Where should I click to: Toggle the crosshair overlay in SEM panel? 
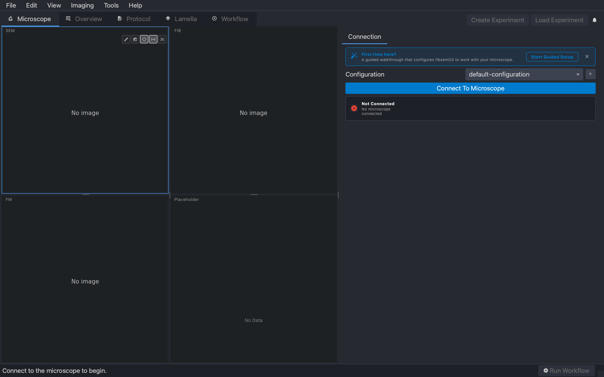(x=144, y=39)
